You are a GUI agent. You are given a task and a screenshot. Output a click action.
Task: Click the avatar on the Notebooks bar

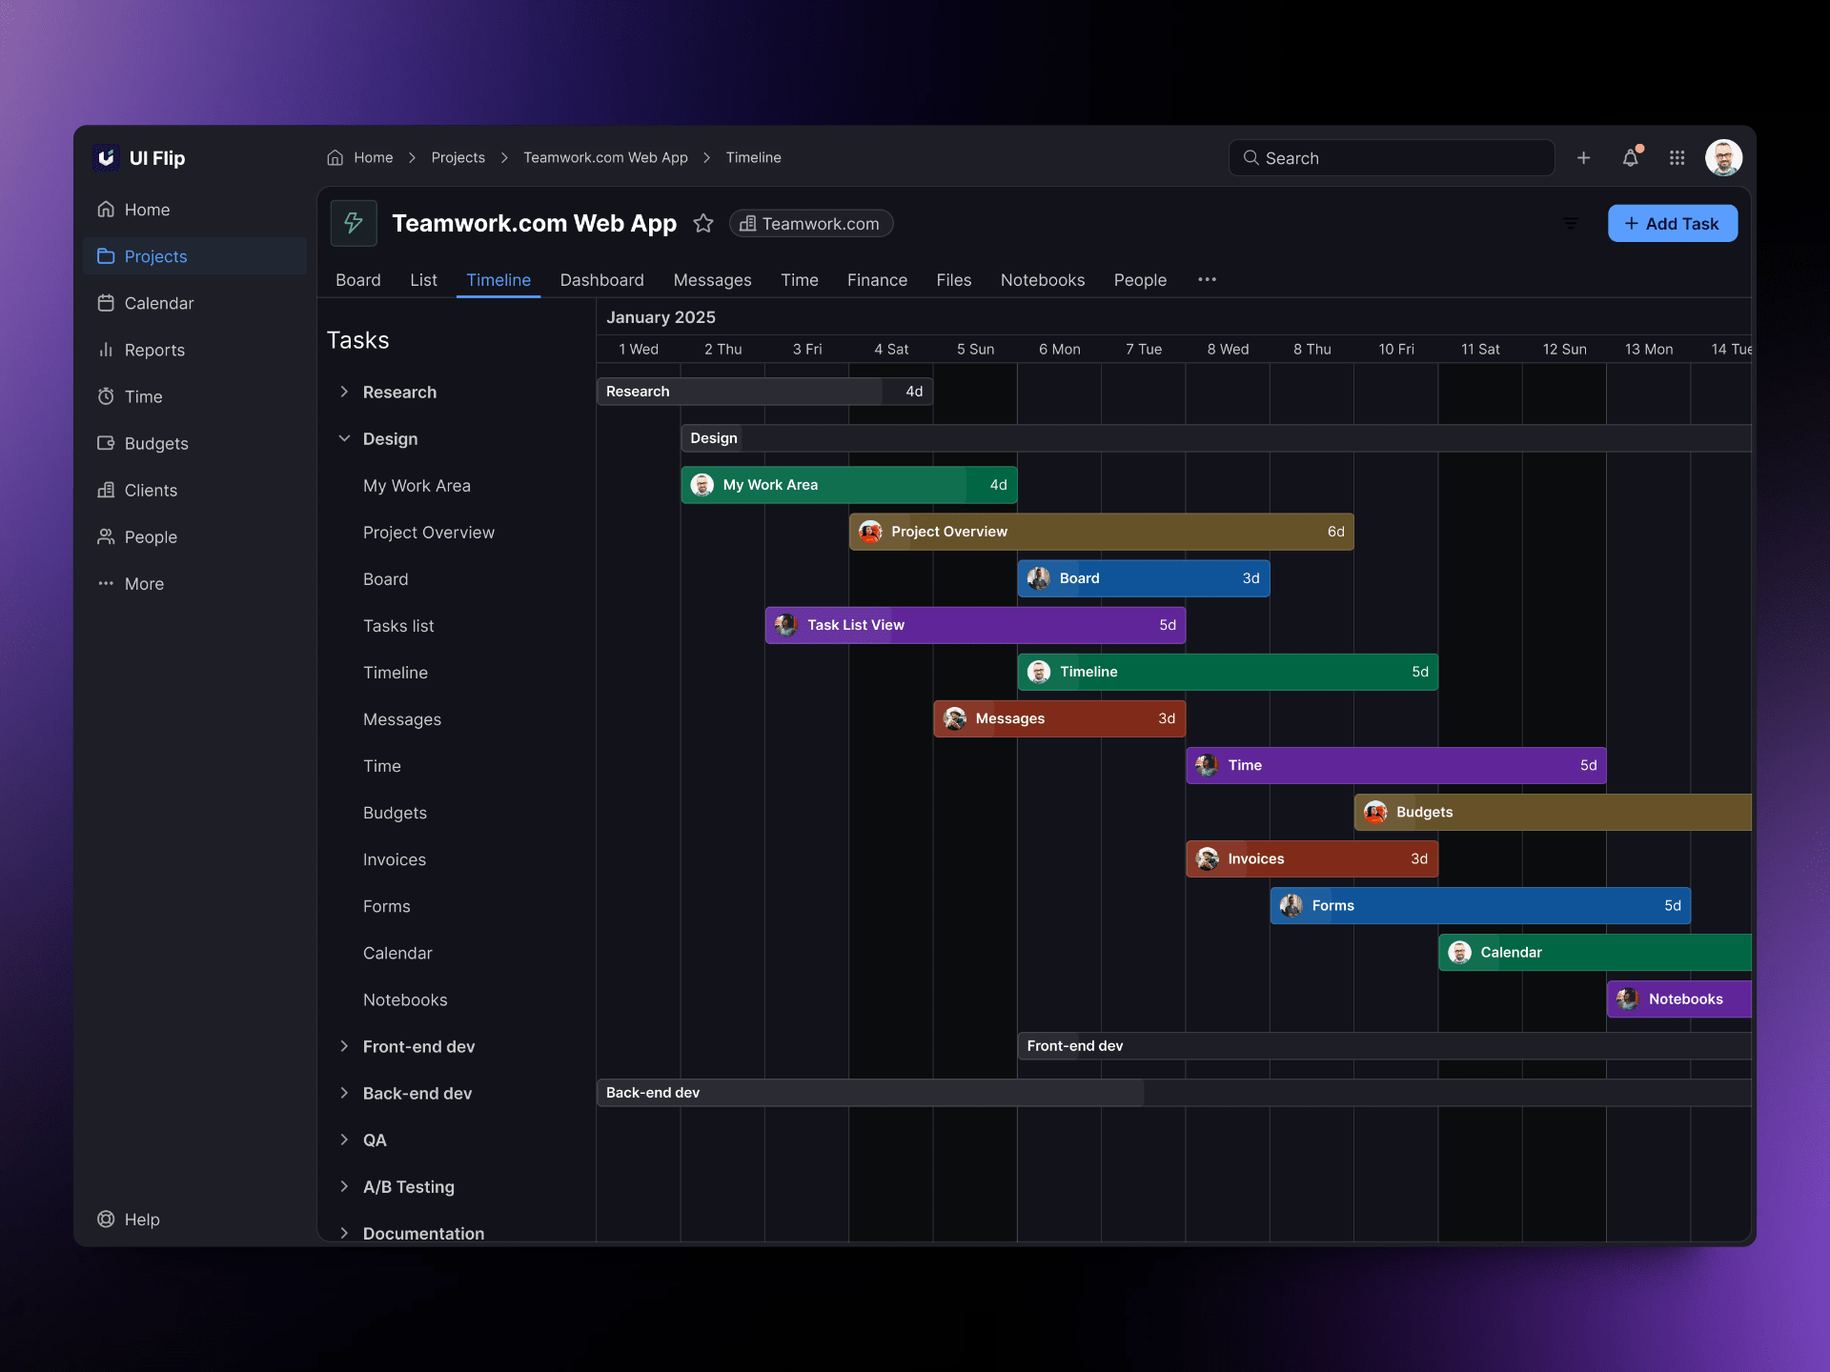tap(1628, 999)
